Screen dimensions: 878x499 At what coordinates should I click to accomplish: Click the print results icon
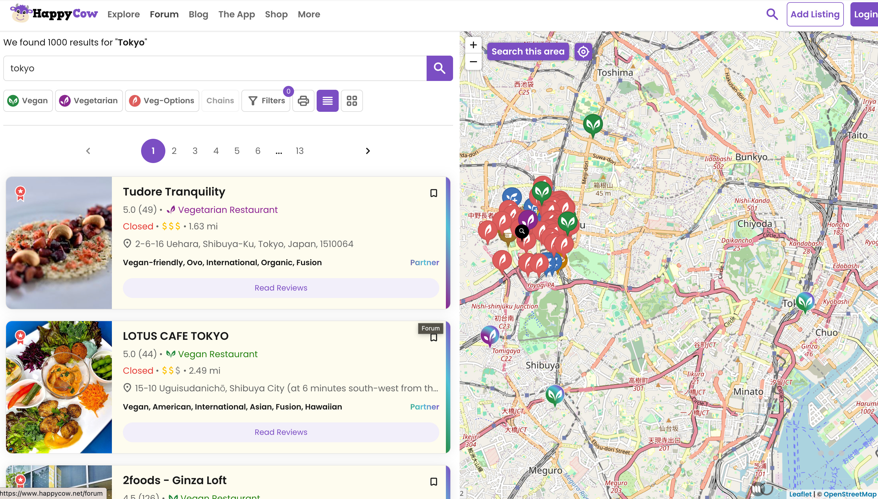[x=303, y=101]
